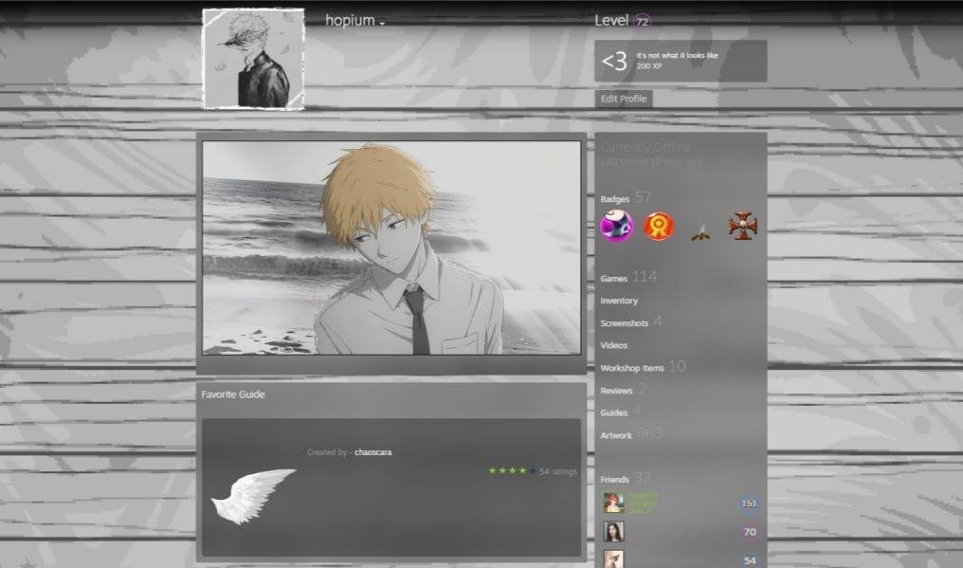Open the featured blond character artwork
The image size is (963, 568).
pos(391,247)
